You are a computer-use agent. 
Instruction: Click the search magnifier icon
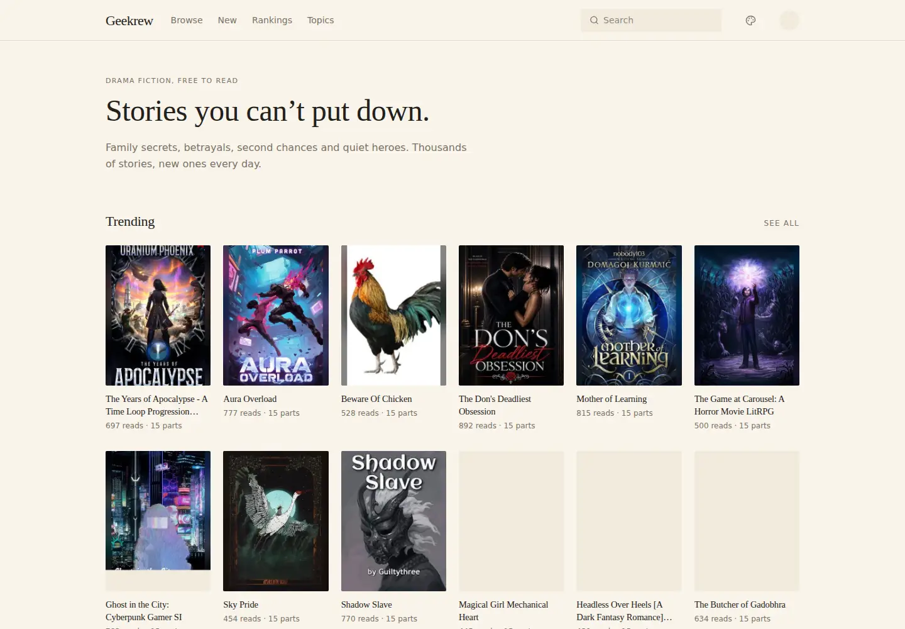(x=594, y=20)
